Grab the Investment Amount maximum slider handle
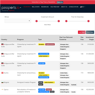The width and height of the screenshot is (95, 95). [59, 21]
